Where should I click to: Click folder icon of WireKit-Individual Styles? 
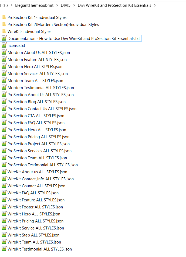click(4, 31)
